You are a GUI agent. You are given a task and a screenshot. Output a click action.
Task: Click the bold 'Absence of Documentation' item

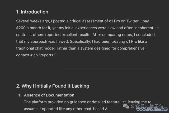(x=49, y=95)
